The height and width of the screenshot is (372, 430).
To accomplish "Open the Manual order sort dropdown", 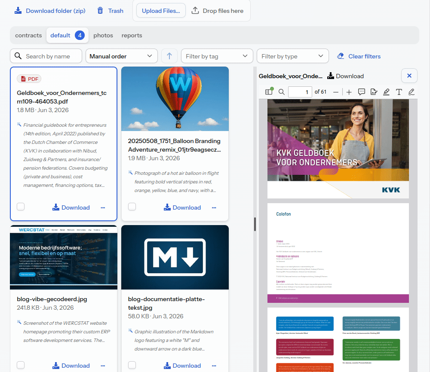I will click(122, 56).
